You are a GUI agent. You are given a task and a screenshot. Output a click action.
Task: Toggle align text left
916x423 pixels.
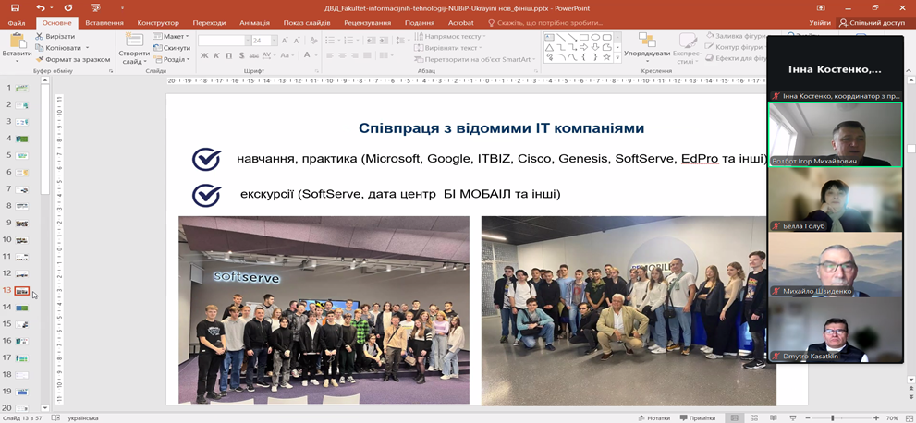(329, 56)
